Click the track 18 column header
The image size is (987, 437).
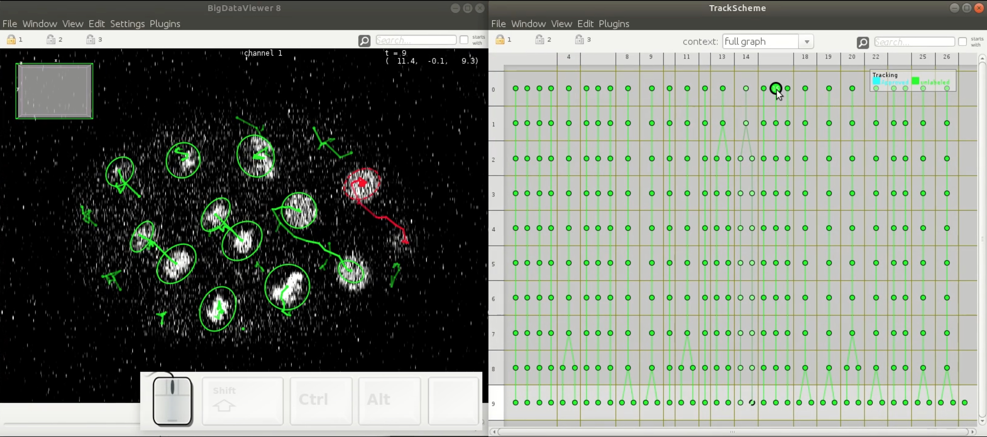[x=805, y=57]
